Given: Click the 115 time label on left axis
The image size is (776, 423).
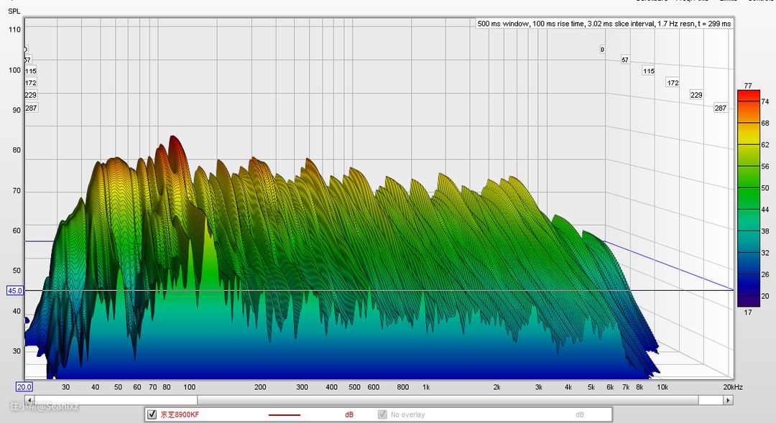Looking at the screenshot, I should point(31,71).
